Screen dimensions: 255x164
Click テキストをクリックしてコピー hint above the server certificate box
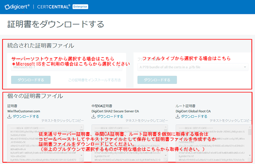[62, 120]
